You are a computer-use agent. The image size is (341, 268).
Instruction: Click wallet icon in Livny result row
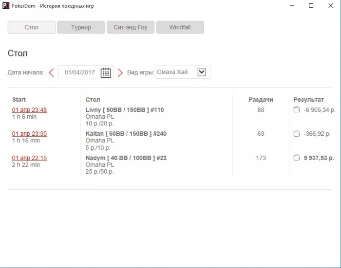pos(296,109)
